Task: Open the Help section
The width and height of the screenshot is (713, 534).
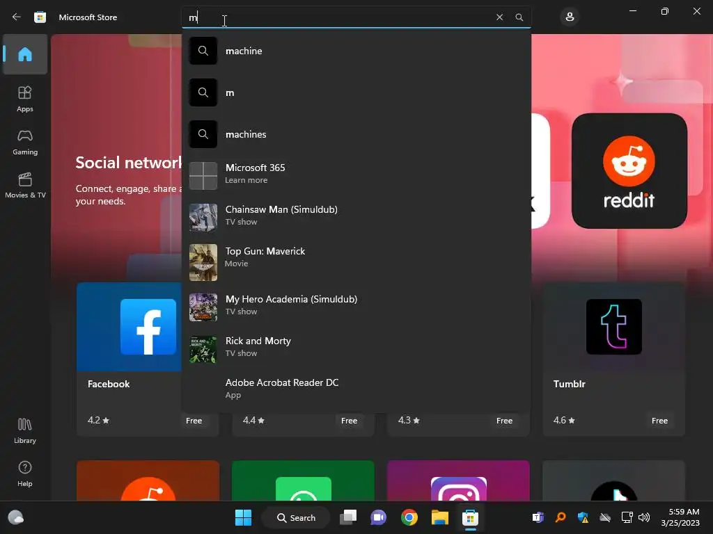Action: (x=25, y=474)
